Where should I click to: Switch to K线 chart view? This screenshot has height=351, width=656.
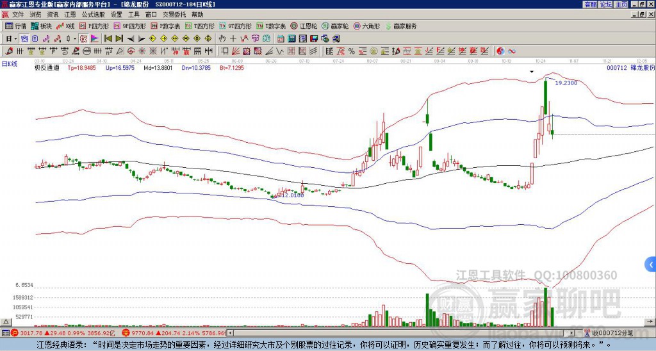(x=65, y=26)
